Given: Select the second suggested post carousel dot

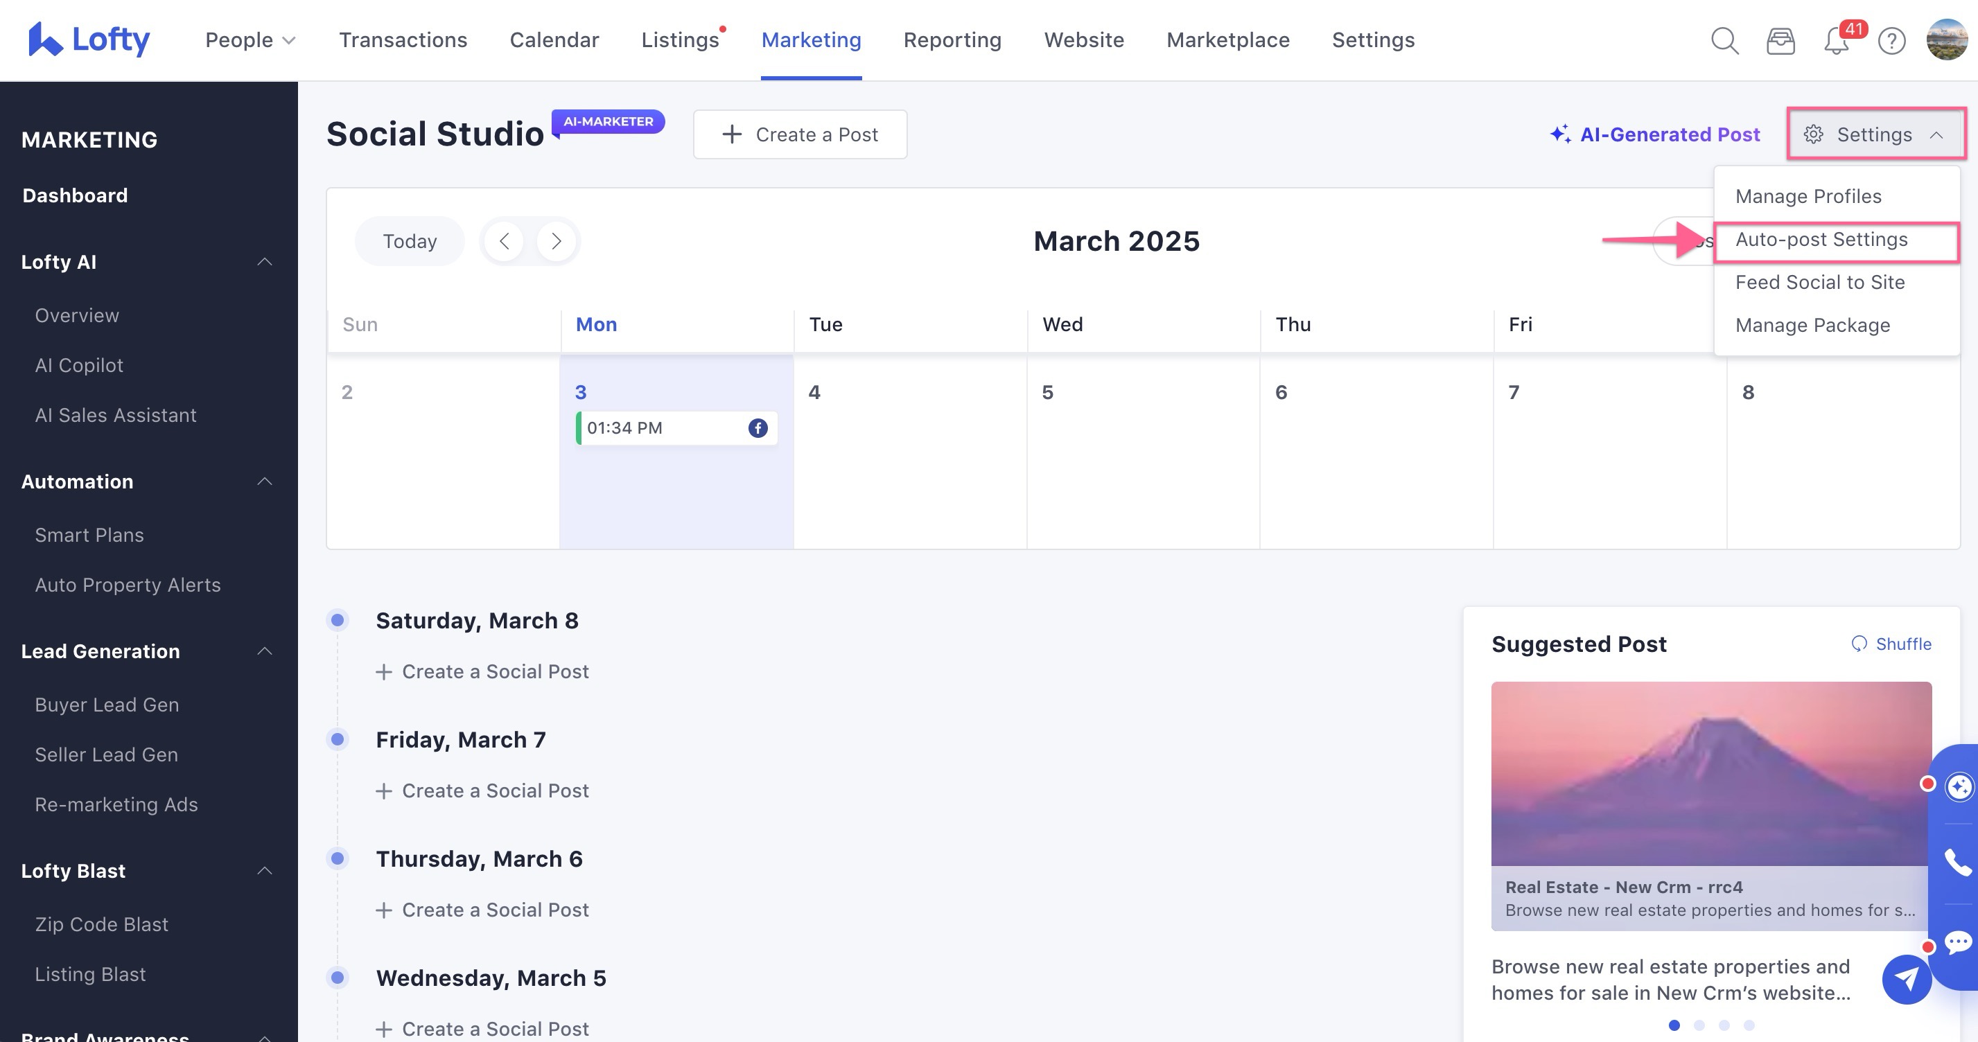Looking at the screenshot, I should click(1699, 1025).
